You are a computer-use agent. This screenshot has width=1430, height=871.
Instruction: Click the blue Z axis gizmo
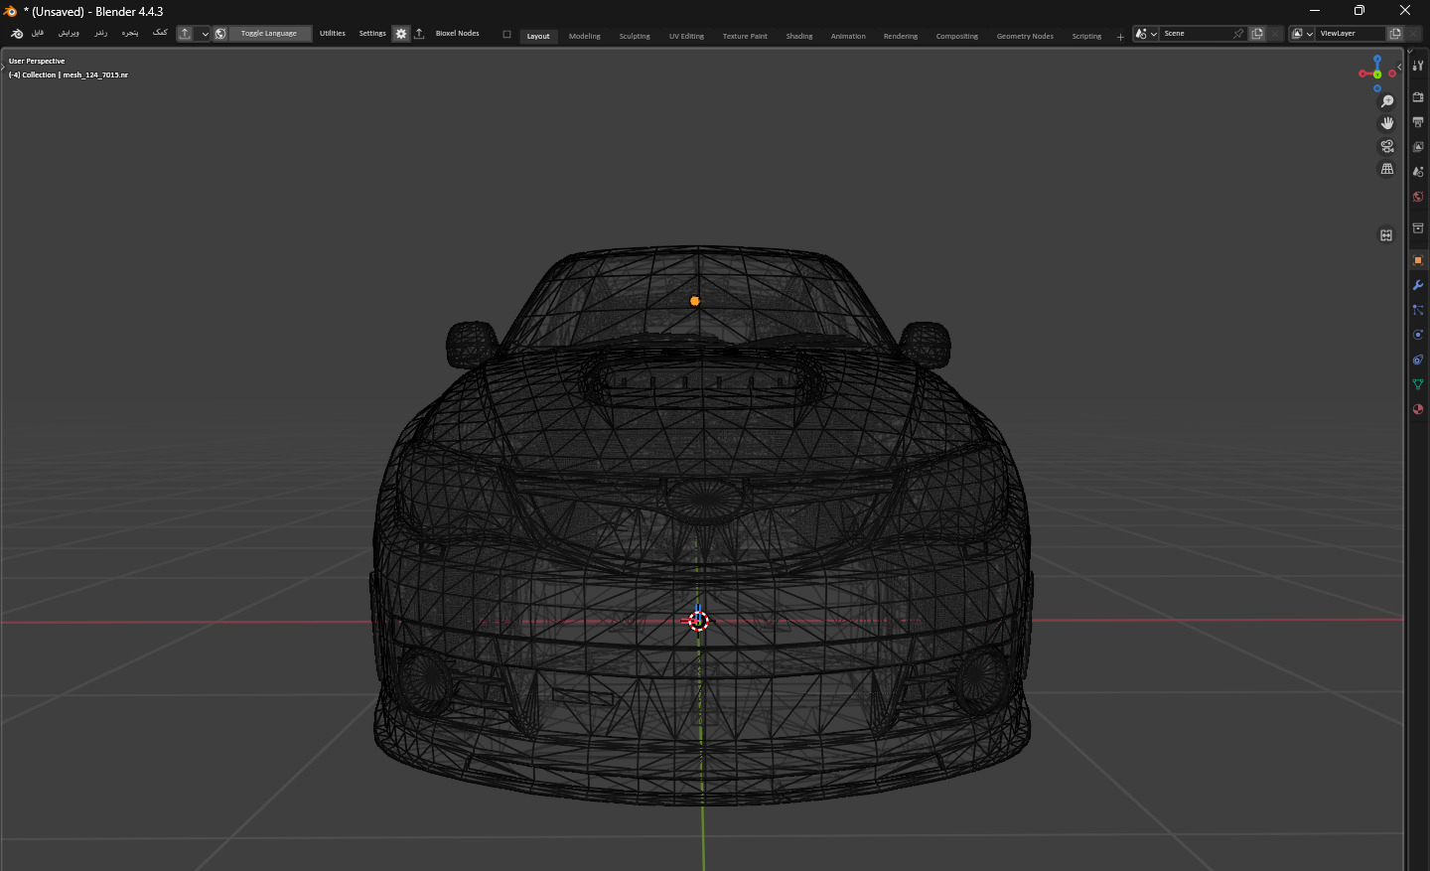tap(1377, 60)
